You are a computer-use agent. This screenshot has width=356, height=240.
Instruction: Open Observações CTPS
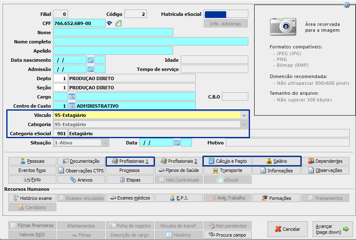[81, 170]
